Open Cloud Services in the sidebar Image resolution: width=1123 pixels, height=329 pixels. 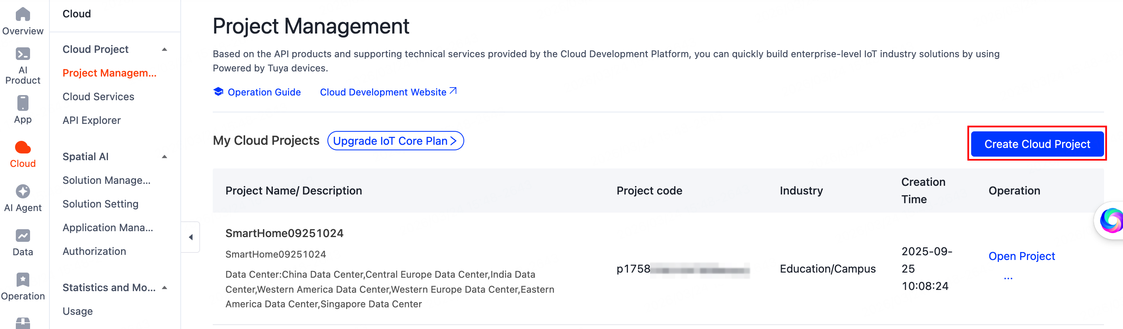coord(98,97)
